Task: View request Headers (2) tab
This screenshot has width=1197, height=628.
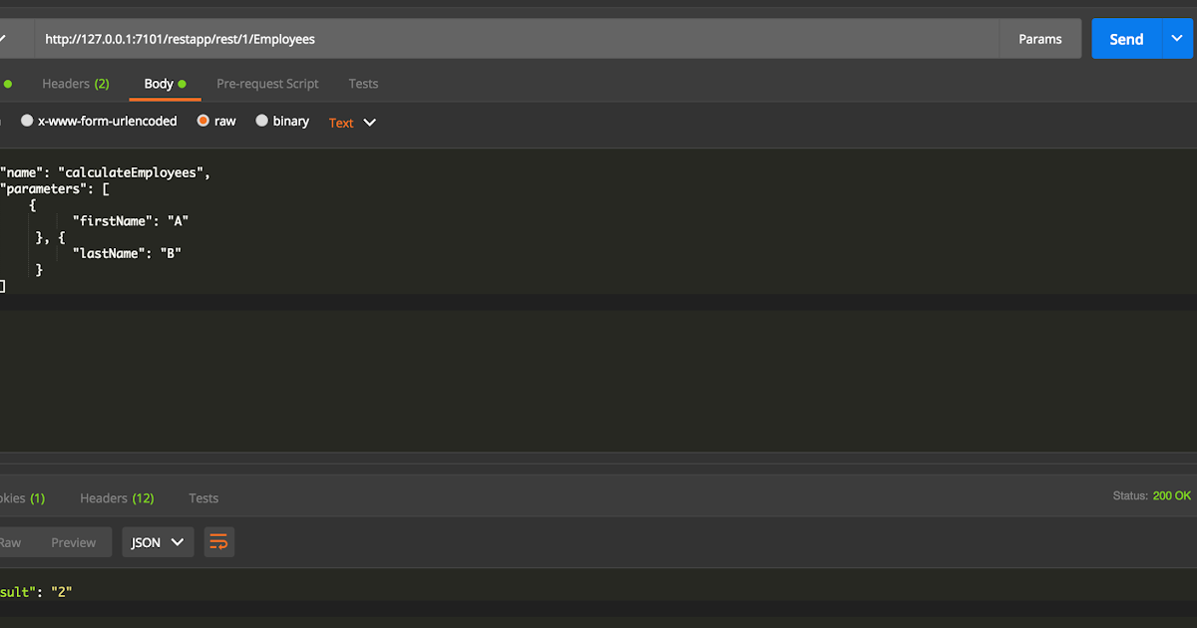Action: (76, 83)
